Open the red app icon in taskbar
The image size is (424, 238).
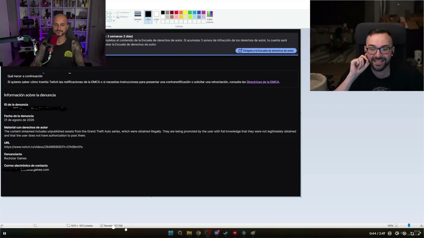tap(235, 233)
